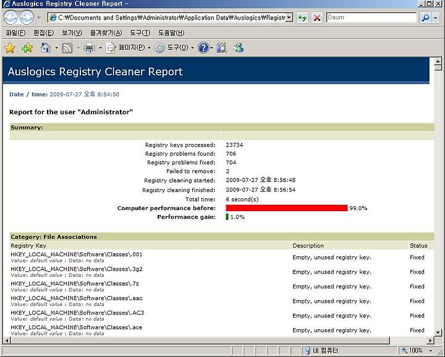445x357 pixels.
Task: Click the Internet Explorer icon in title bar
Action: point(6,4)
